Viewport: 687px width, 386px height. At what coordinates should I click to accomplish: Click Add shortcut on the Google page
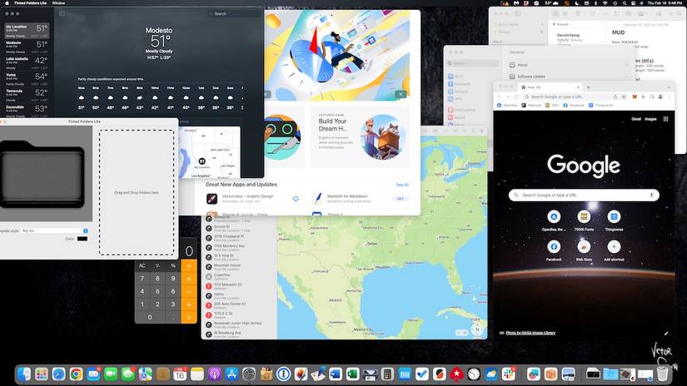(614, 250)
